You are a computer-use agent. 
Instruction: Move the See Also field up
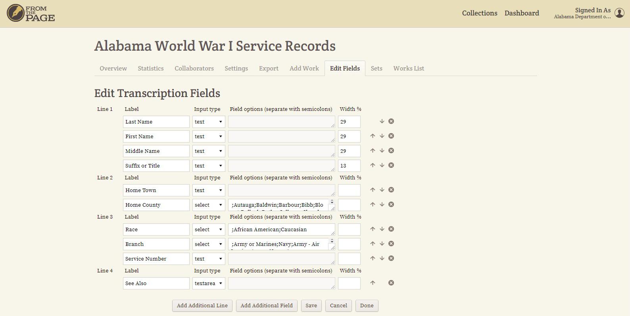(x=373, y=283)
